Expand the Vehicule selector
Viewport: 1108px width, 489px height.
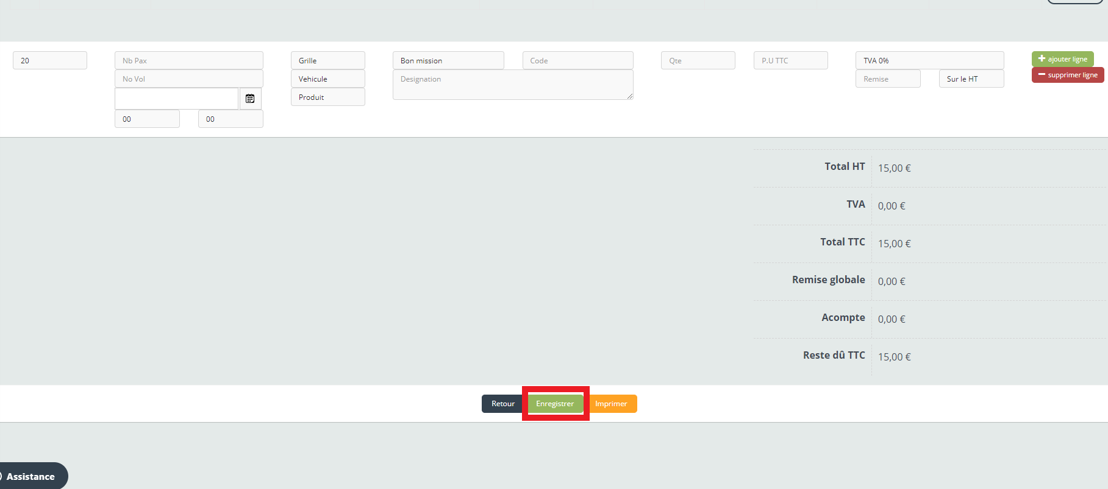click(327, 79)
